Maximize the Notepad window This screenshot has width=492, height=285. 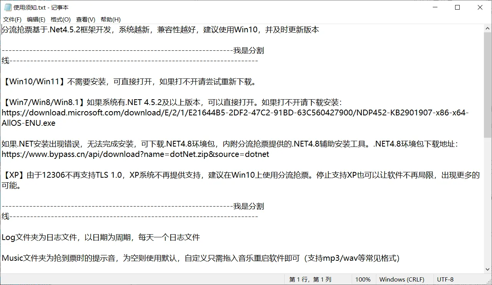click(457, 7)
